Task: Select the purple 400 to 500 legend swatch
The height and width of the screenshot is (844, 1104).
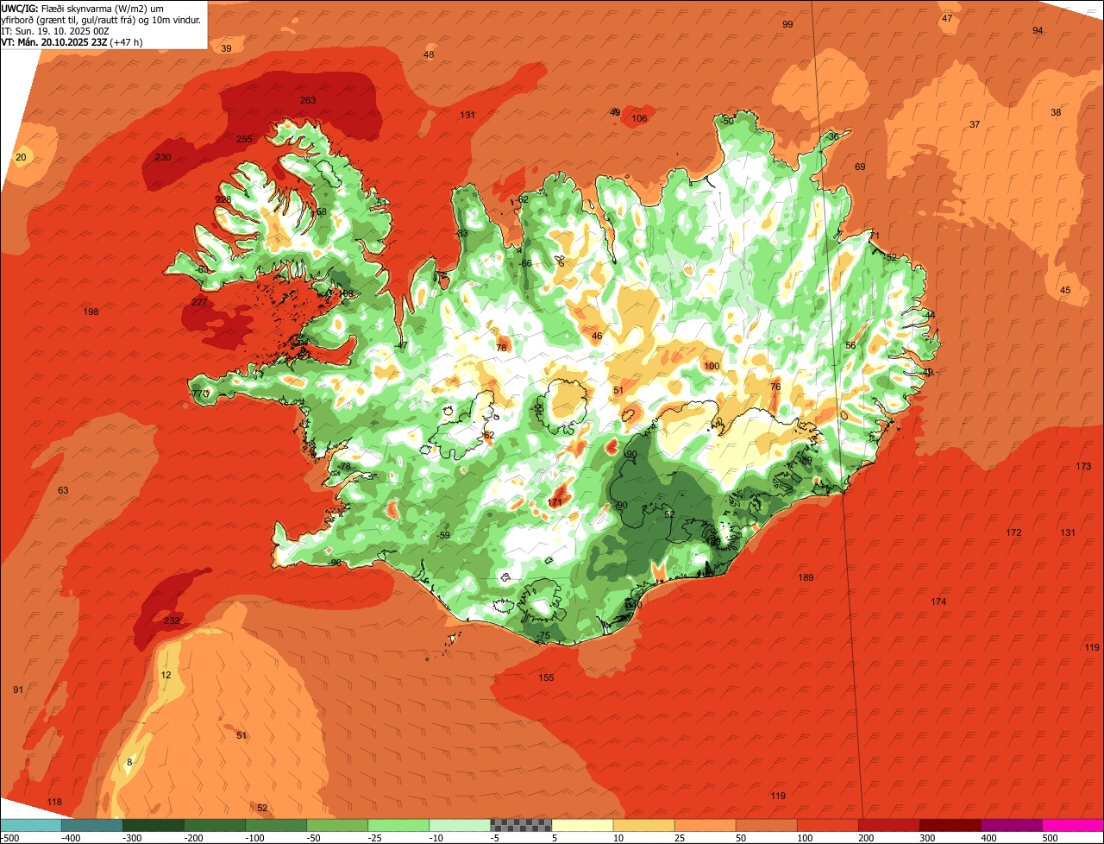Action: (x=1012, y=824)
